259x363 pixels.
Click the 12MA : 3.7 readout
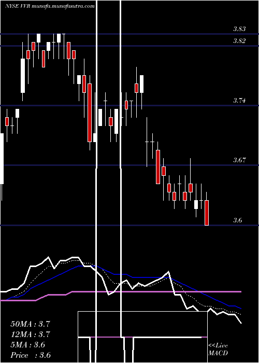pos(30,334)
